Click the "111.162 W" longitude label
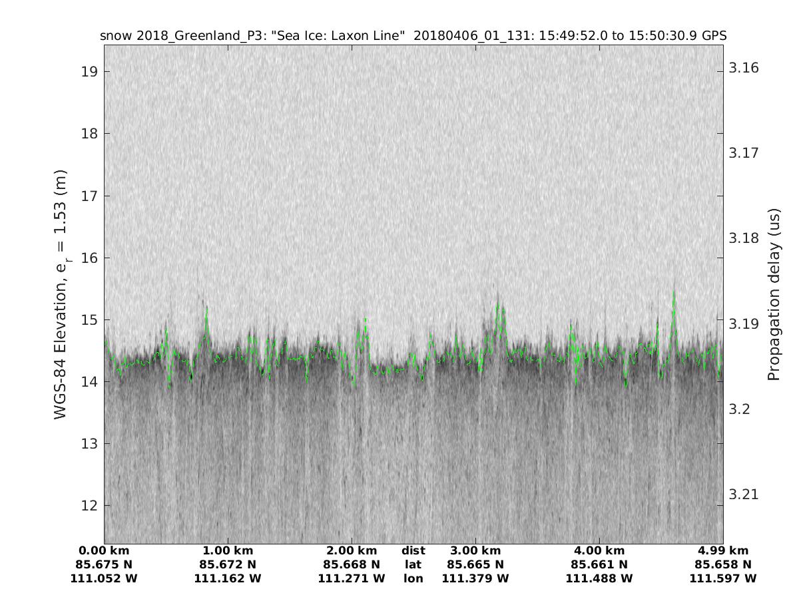Screen dimensions: 799x599 [x=228, y=578]
